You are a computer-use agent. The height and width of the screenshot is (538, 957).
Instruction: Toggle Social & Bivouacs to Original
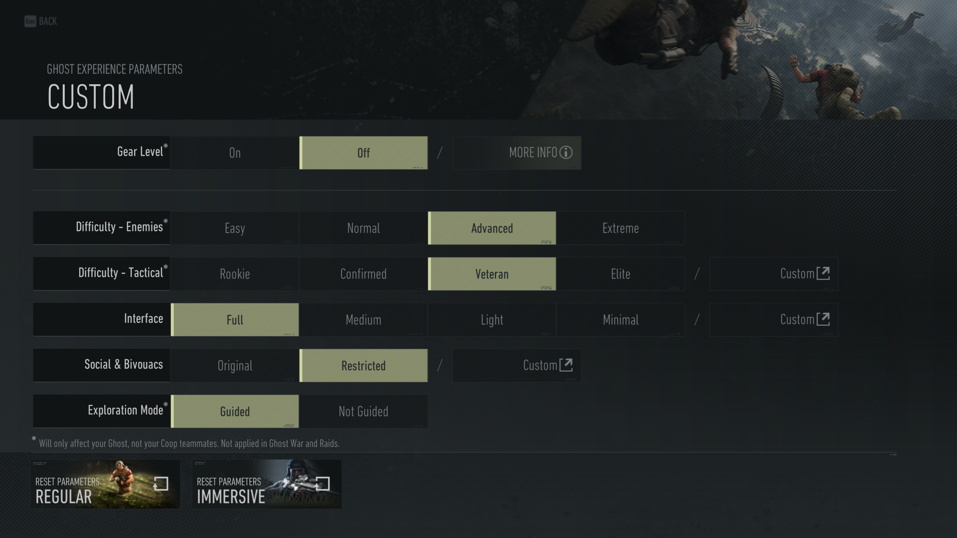point(235,365)
